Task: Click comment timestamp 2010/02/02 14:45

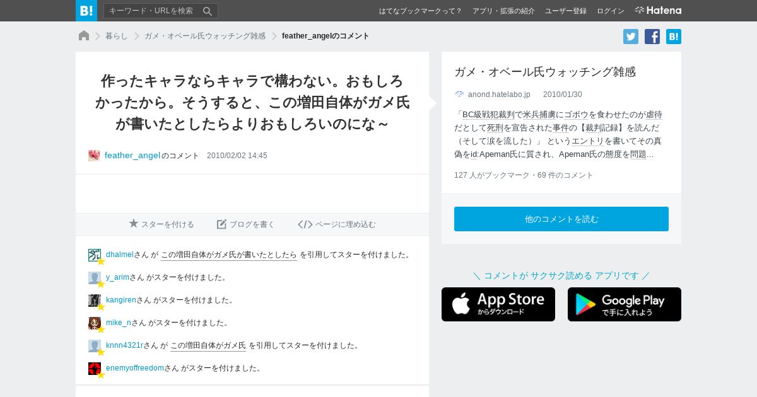Action: click(x=237, y=156)
